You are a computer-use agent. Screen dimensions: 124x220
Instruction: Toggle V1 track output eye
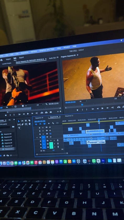pos(50,137)
